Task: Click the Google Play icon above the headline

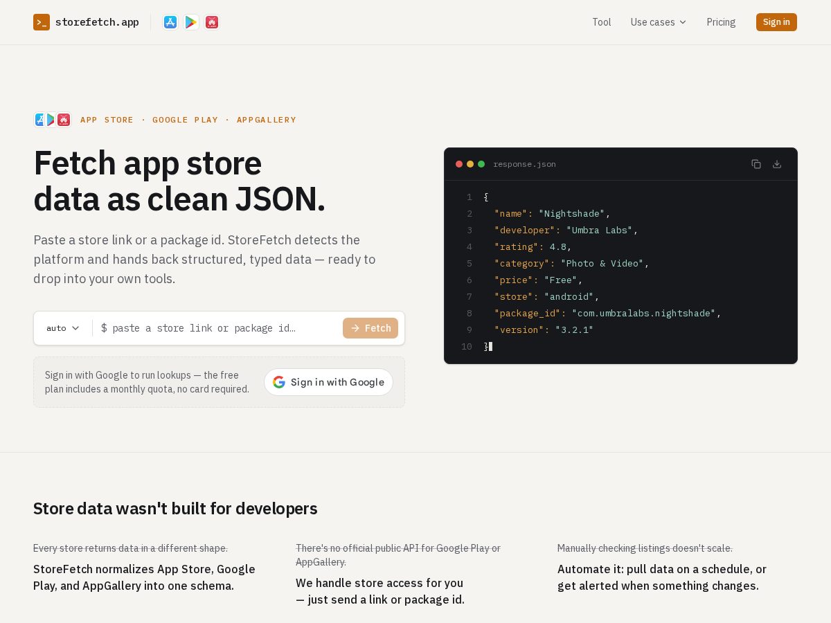Action: point(51,120)
